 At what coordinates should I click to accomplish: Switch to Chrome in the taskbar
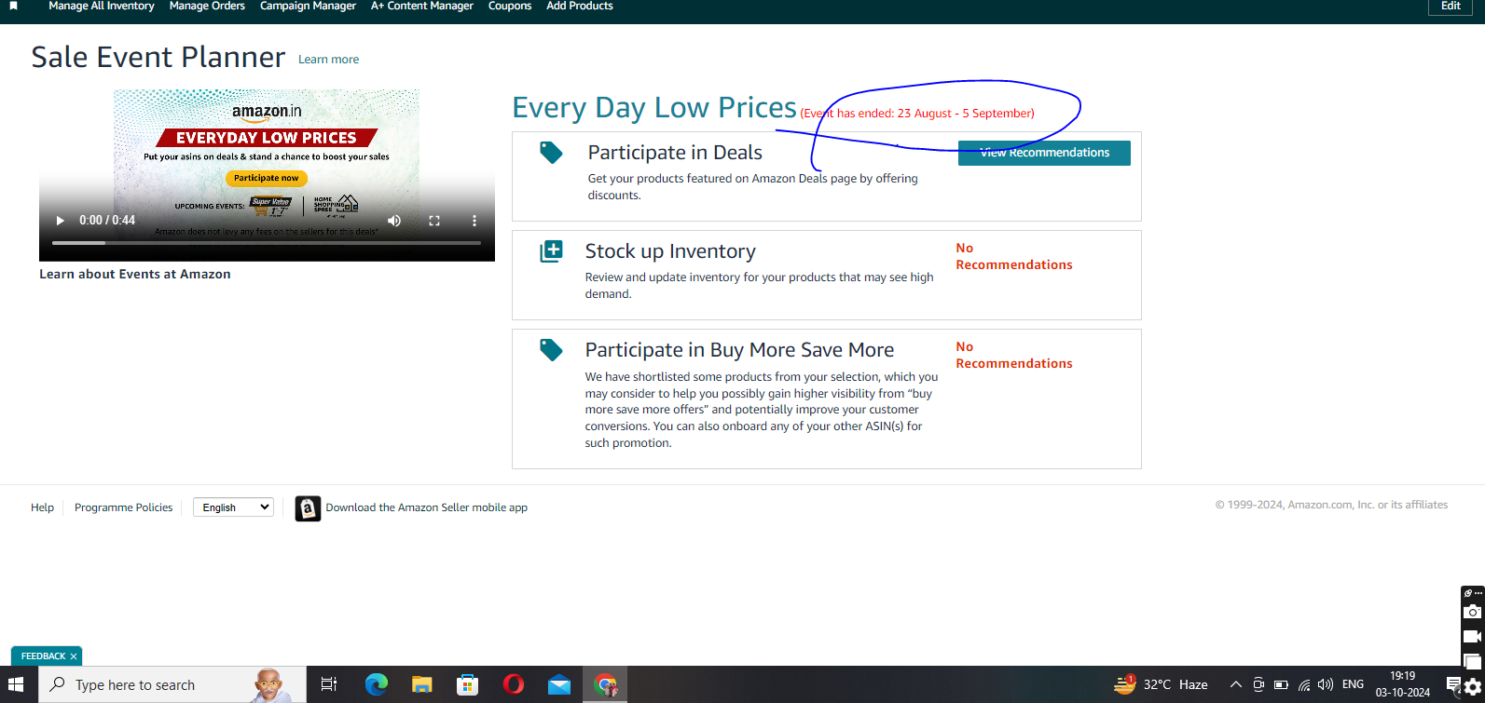(x=605, y=684)
